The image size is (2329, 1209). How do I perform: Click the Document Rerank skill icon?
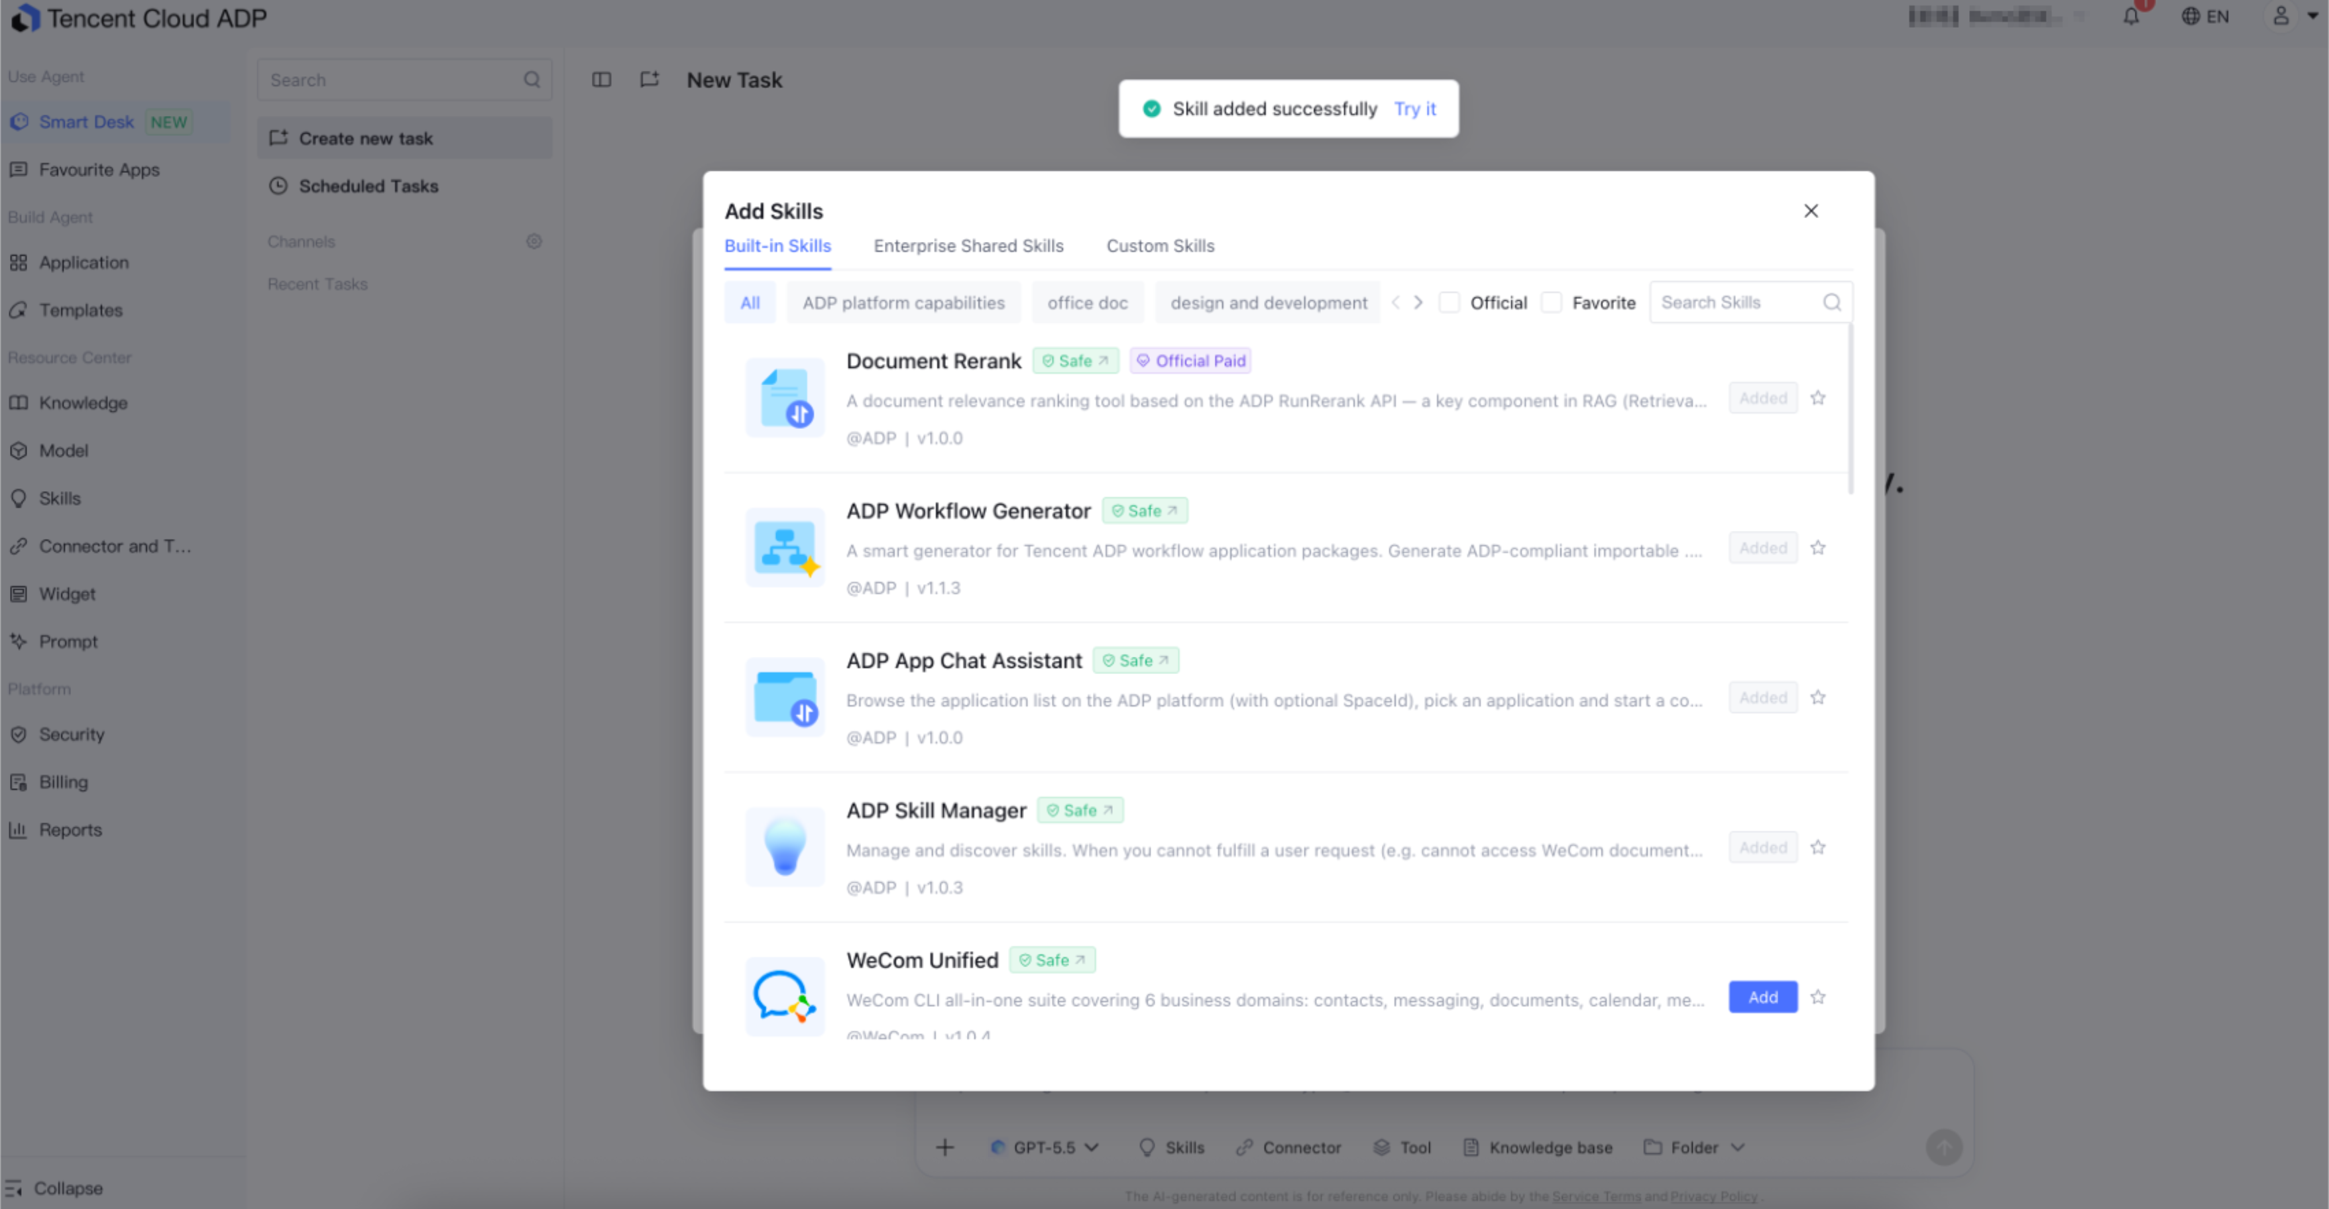[x=785, y=398]
